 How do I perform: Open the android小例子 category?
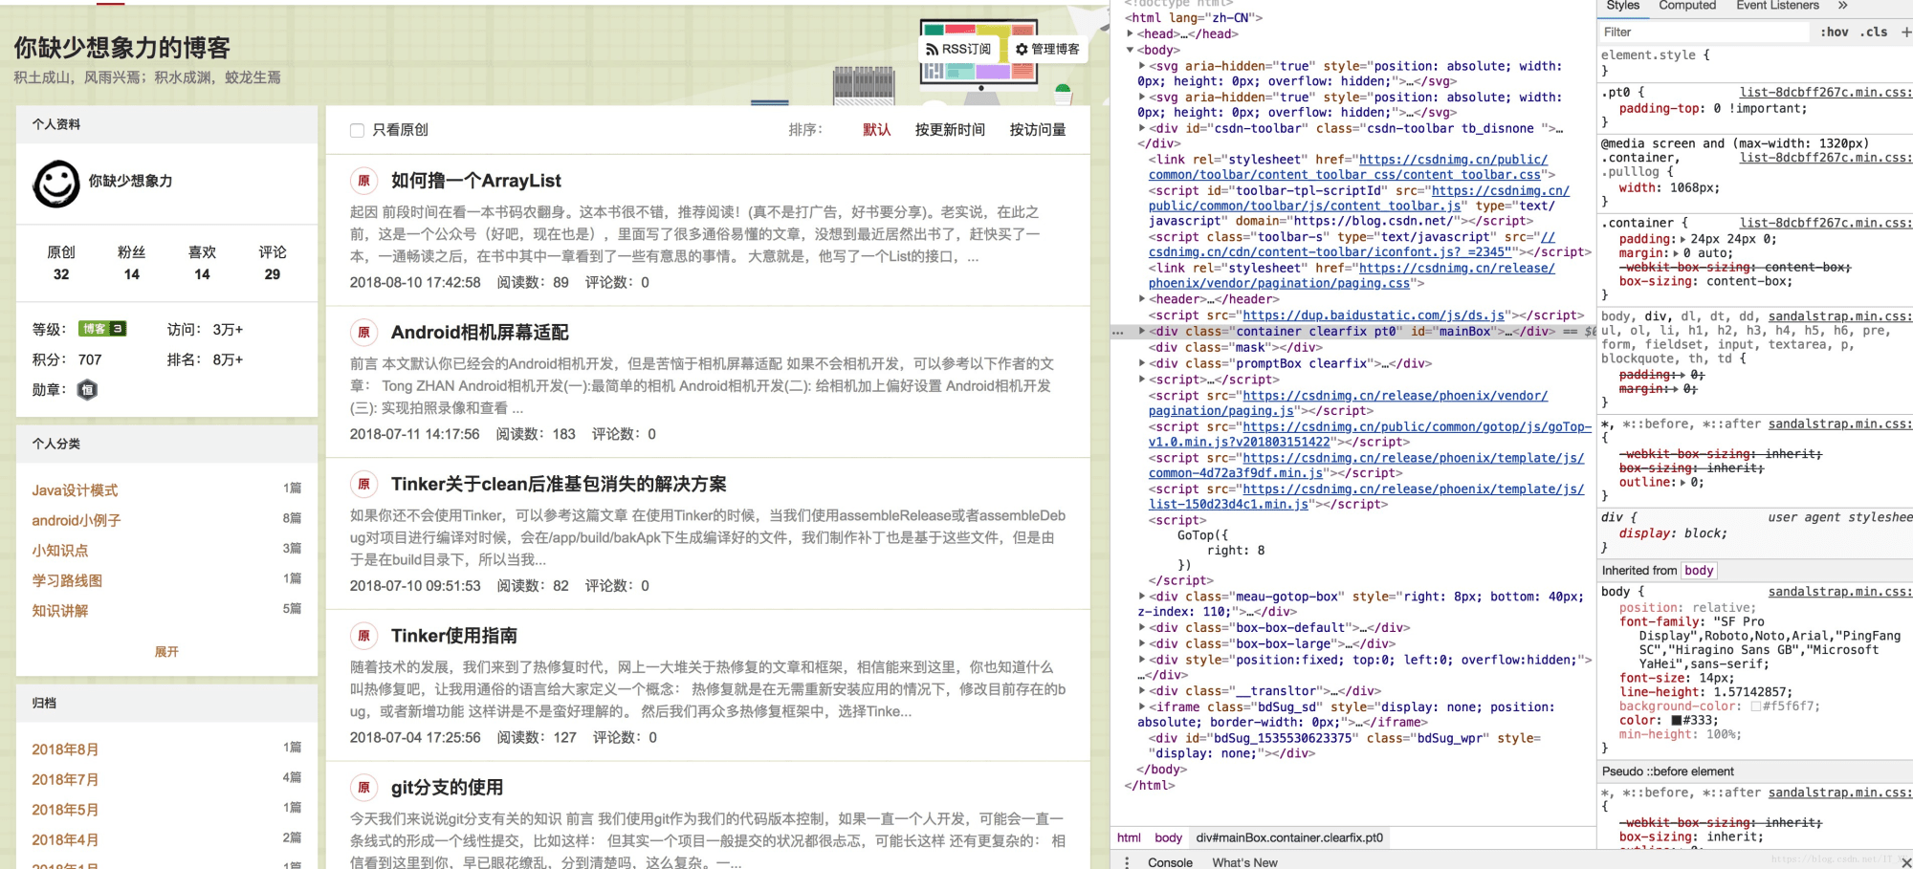click(x=77, y=521)
